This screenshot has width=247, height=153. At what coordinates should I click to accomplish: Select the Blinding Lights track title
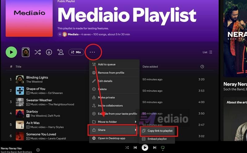(37, 77)
